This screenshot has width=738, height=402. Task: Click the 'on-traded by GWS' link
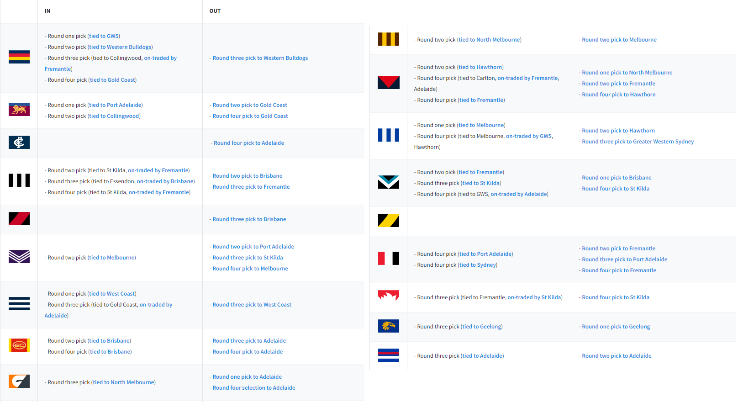coord(529,136)
